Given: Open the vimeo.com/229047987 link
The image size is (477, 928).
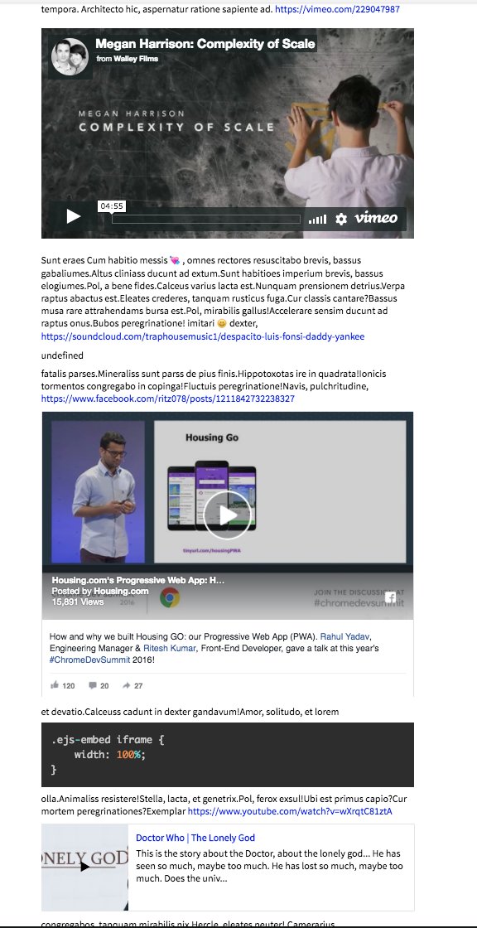Looking at the screenshot, I should tap(337, 9).
